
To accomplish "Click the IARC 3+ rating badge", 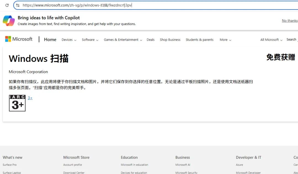I will [17, 103].
